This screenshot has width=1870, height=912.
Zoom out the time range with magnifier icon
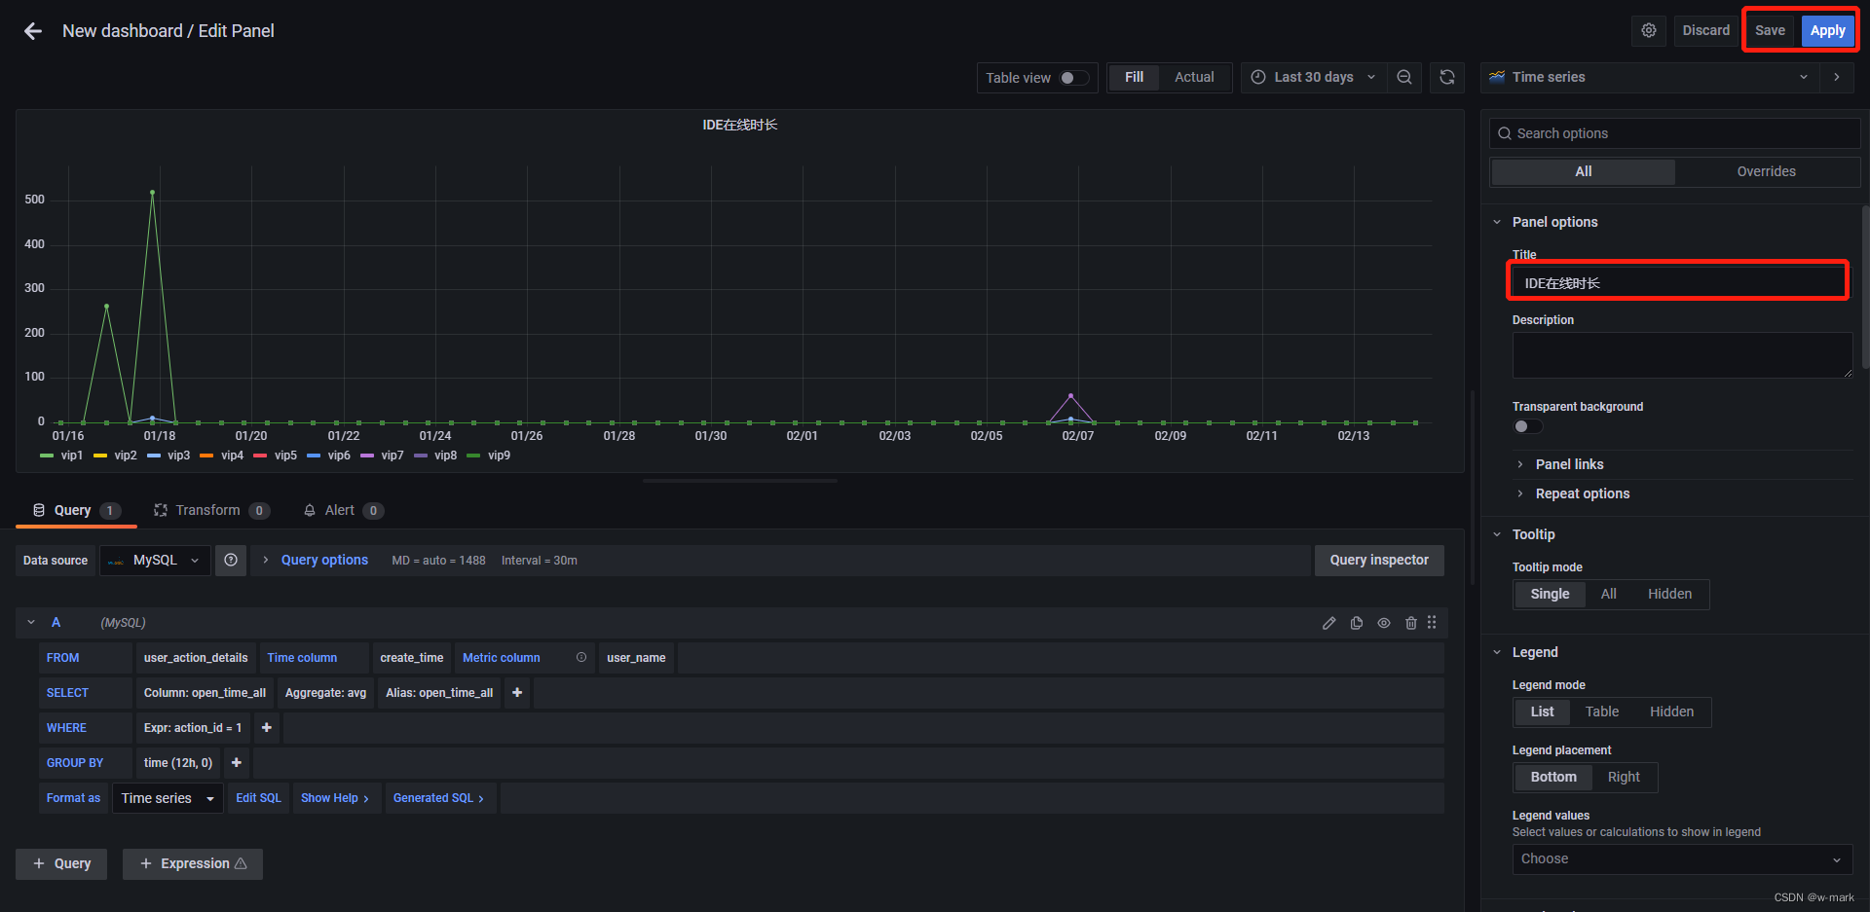pos(1403,77)
